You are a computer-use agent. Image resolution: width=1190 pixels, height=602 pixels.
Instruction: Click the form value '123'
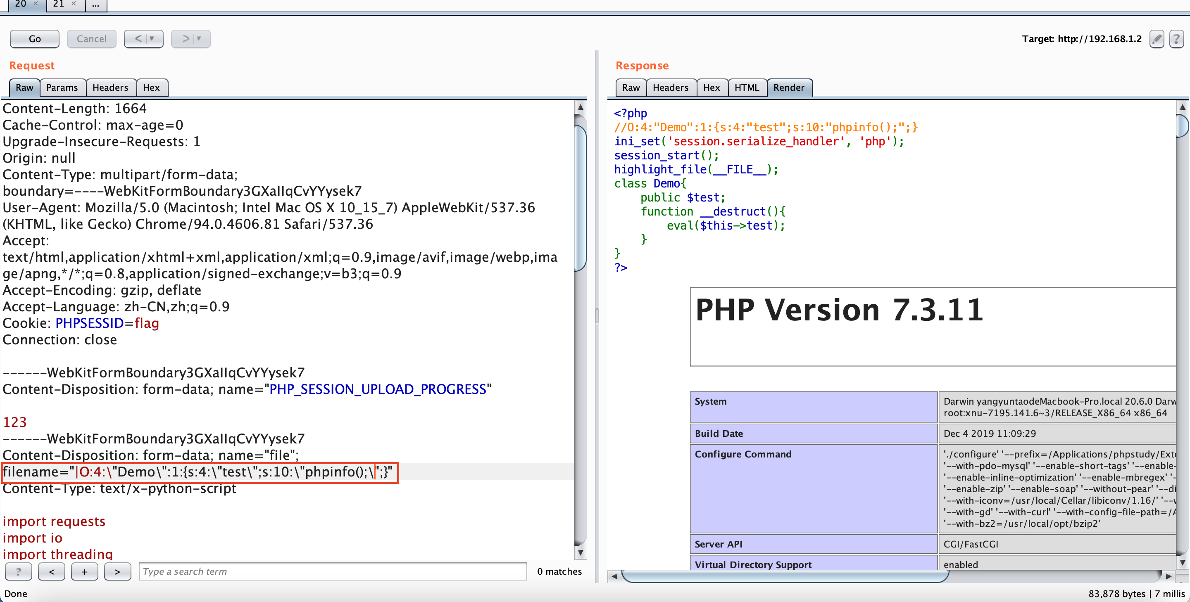15,422
